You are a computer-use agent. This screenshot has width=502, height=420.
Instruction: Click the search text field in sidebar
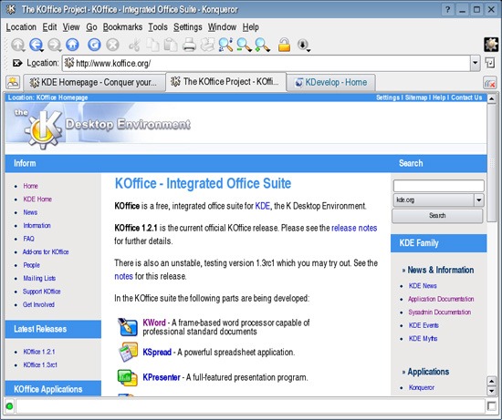(x=439, y=186)
